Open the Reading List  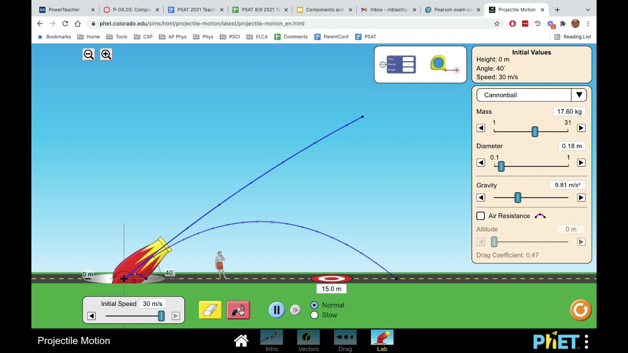[573, 37]
